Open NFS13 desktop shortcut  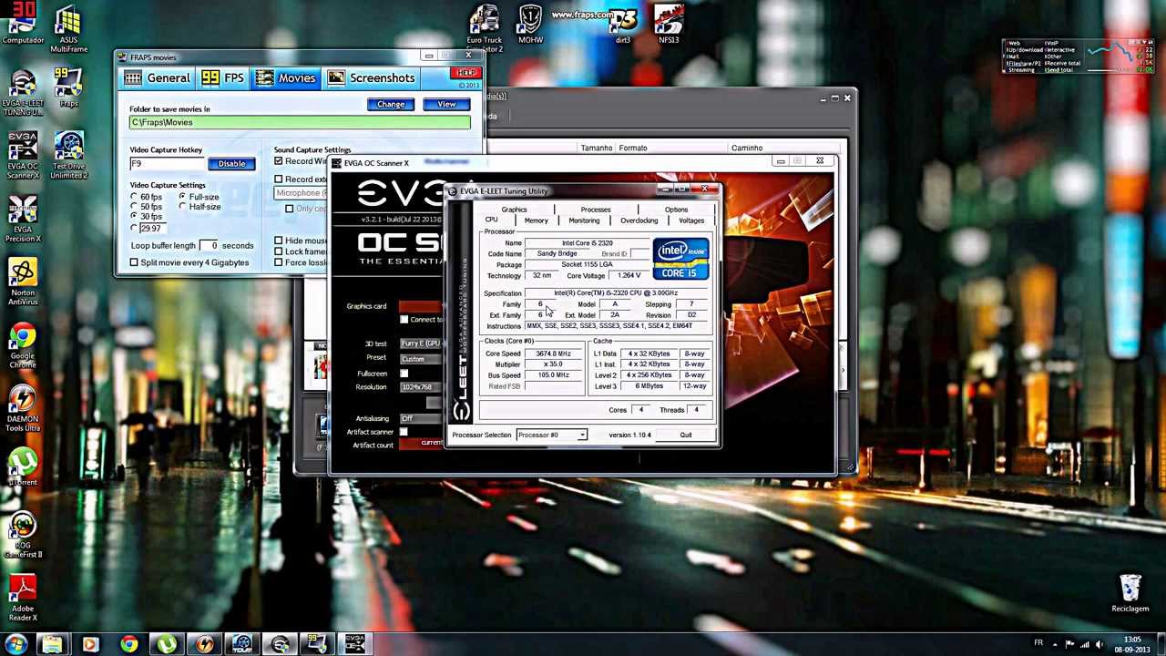(x=669, y=24)
